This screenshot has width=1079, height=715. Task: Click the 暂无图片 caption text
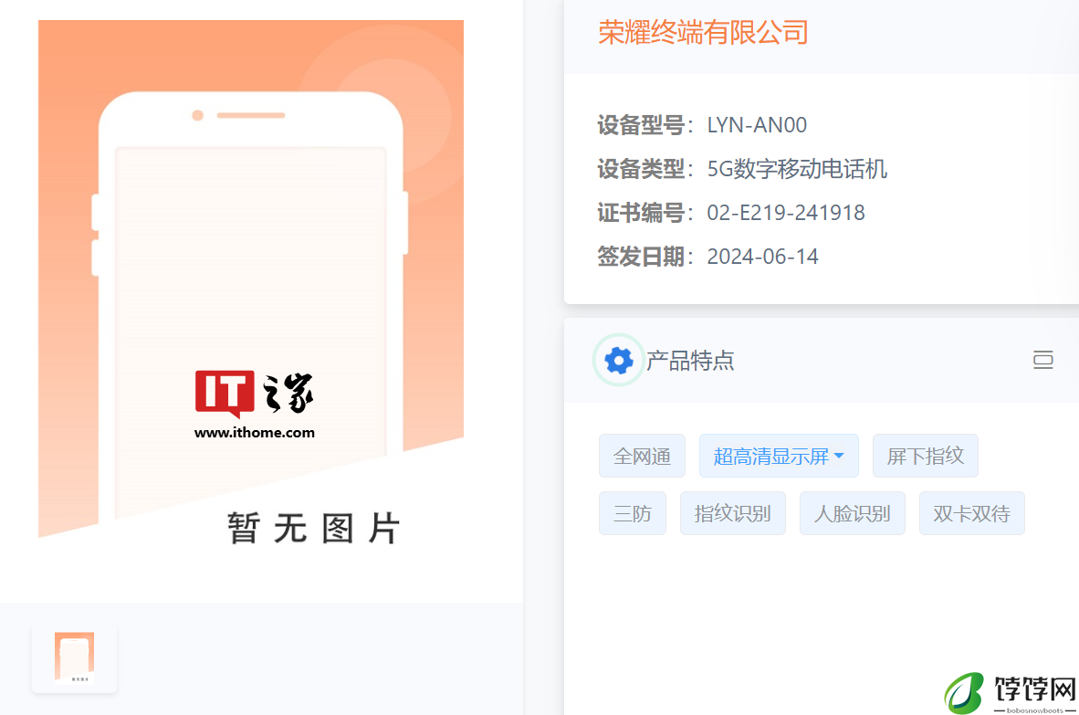tap(313, 528)
